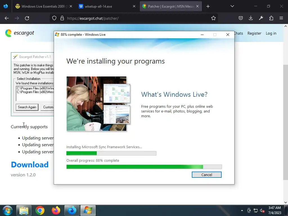Click the Firefox back arrow
This screenshot has height=216, width=288.
(x=7, y=18)
